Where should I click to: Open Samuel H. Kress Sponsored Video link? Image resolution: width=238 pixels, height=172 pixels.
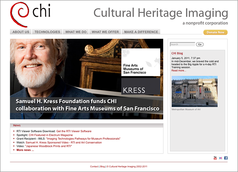[x=64, y=143]
